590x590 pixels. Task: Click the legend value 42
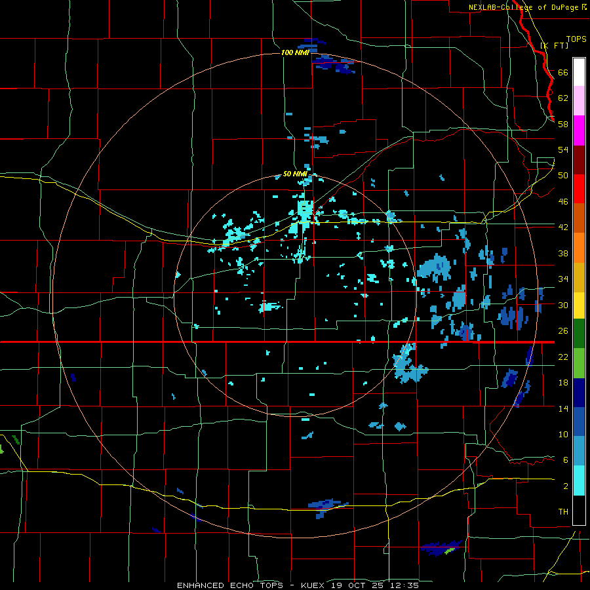[x=563, y=227]
